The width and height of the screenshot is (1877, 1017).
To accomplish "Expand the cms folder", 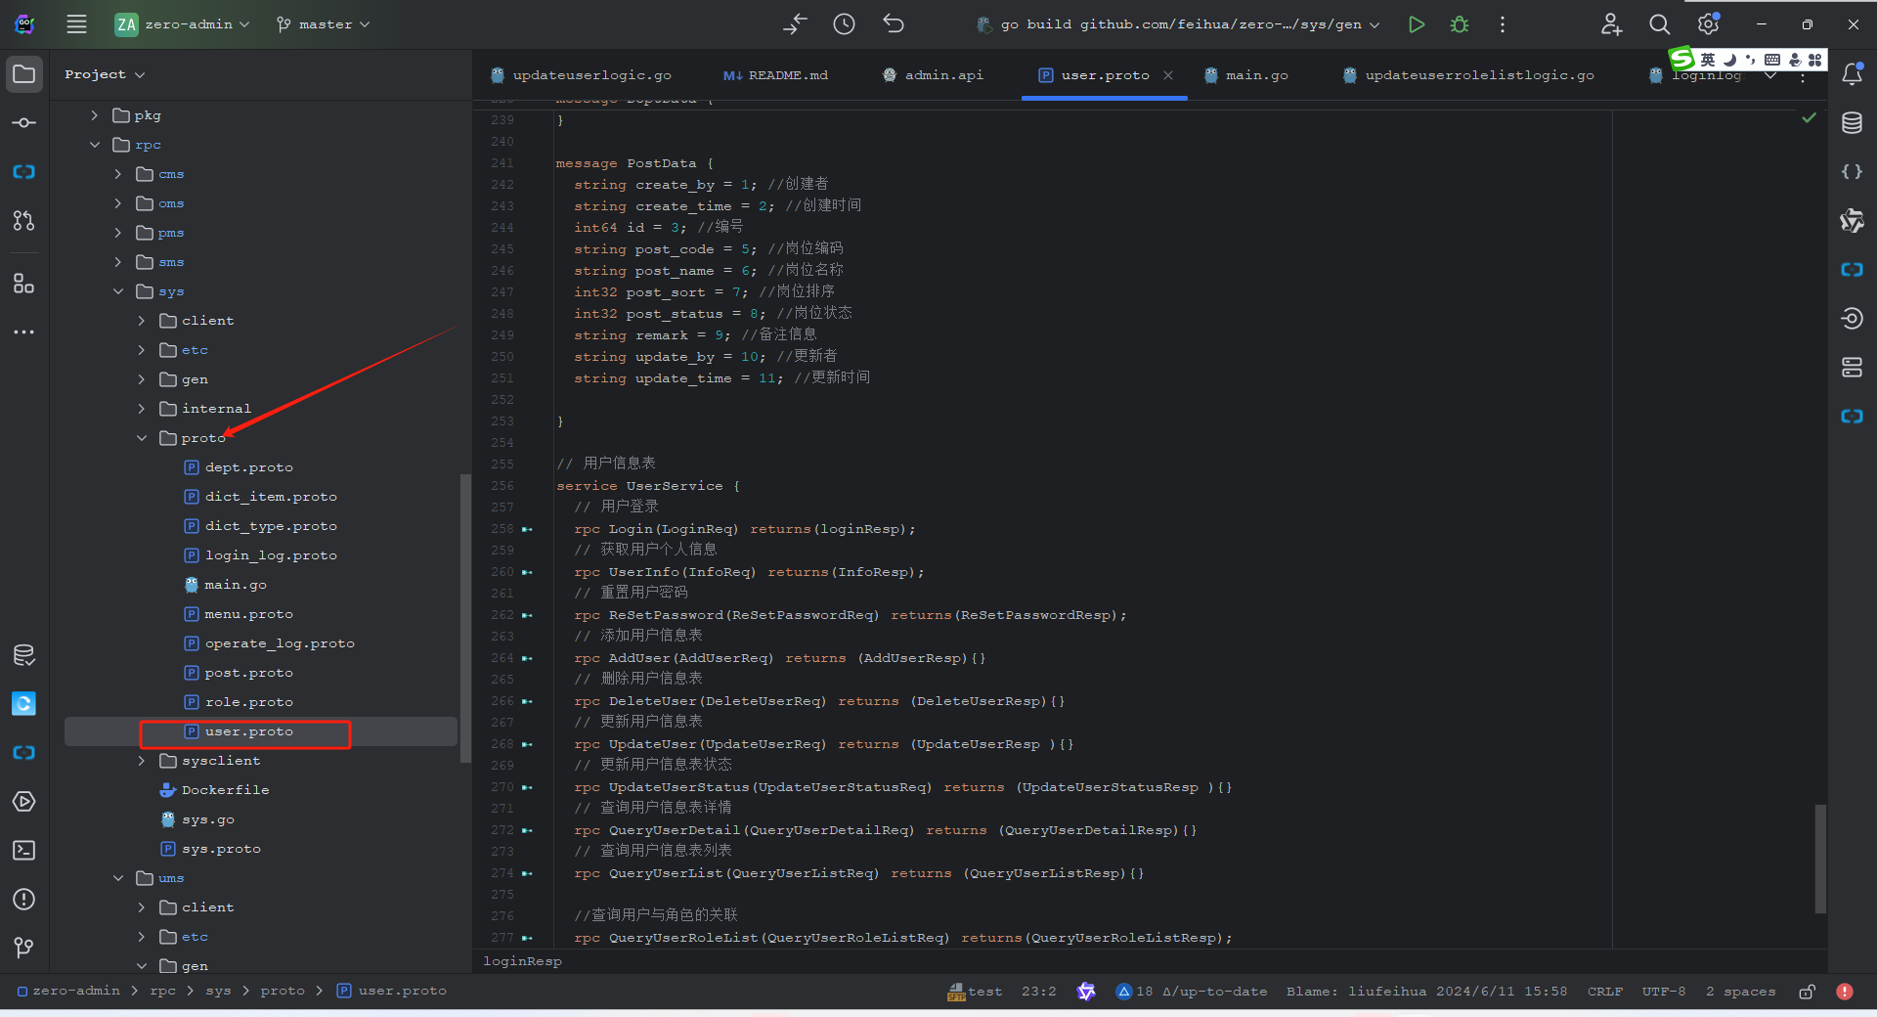I will (x=118, y=174).
